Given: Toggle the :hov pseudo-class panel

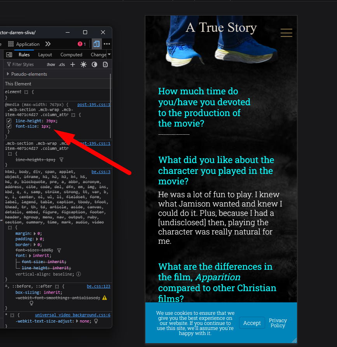Looking at the screenshot, I should coord(51,64).
